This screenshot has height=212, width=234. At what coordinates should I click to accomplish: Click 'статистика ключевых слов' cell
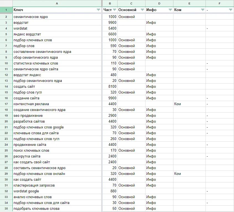[x=57, y=63]
